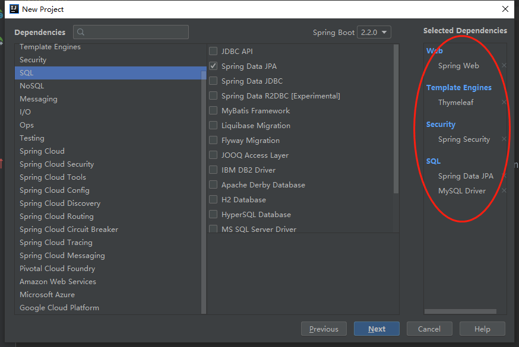Check the H2 Database checkbox
Viewport: 519px width, 347px height.
pos(213,199)
